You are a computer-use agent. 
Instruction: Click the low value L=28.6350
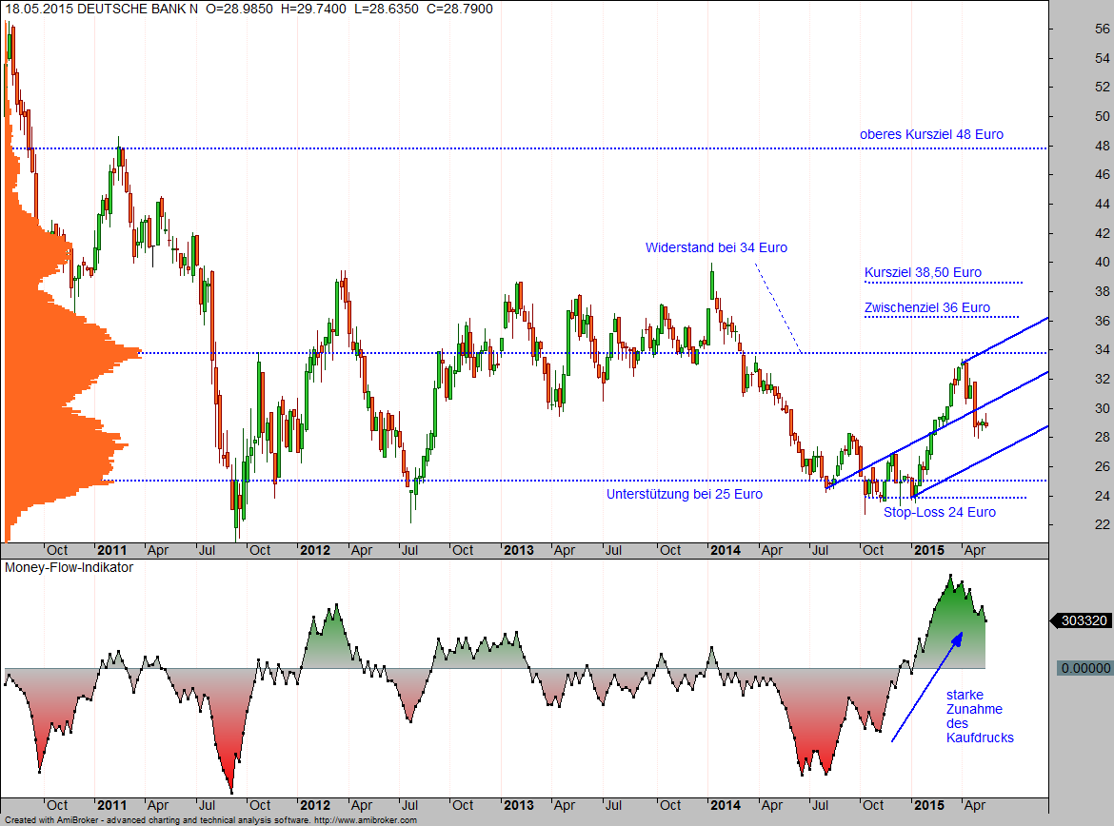click(x=387, y=9)
